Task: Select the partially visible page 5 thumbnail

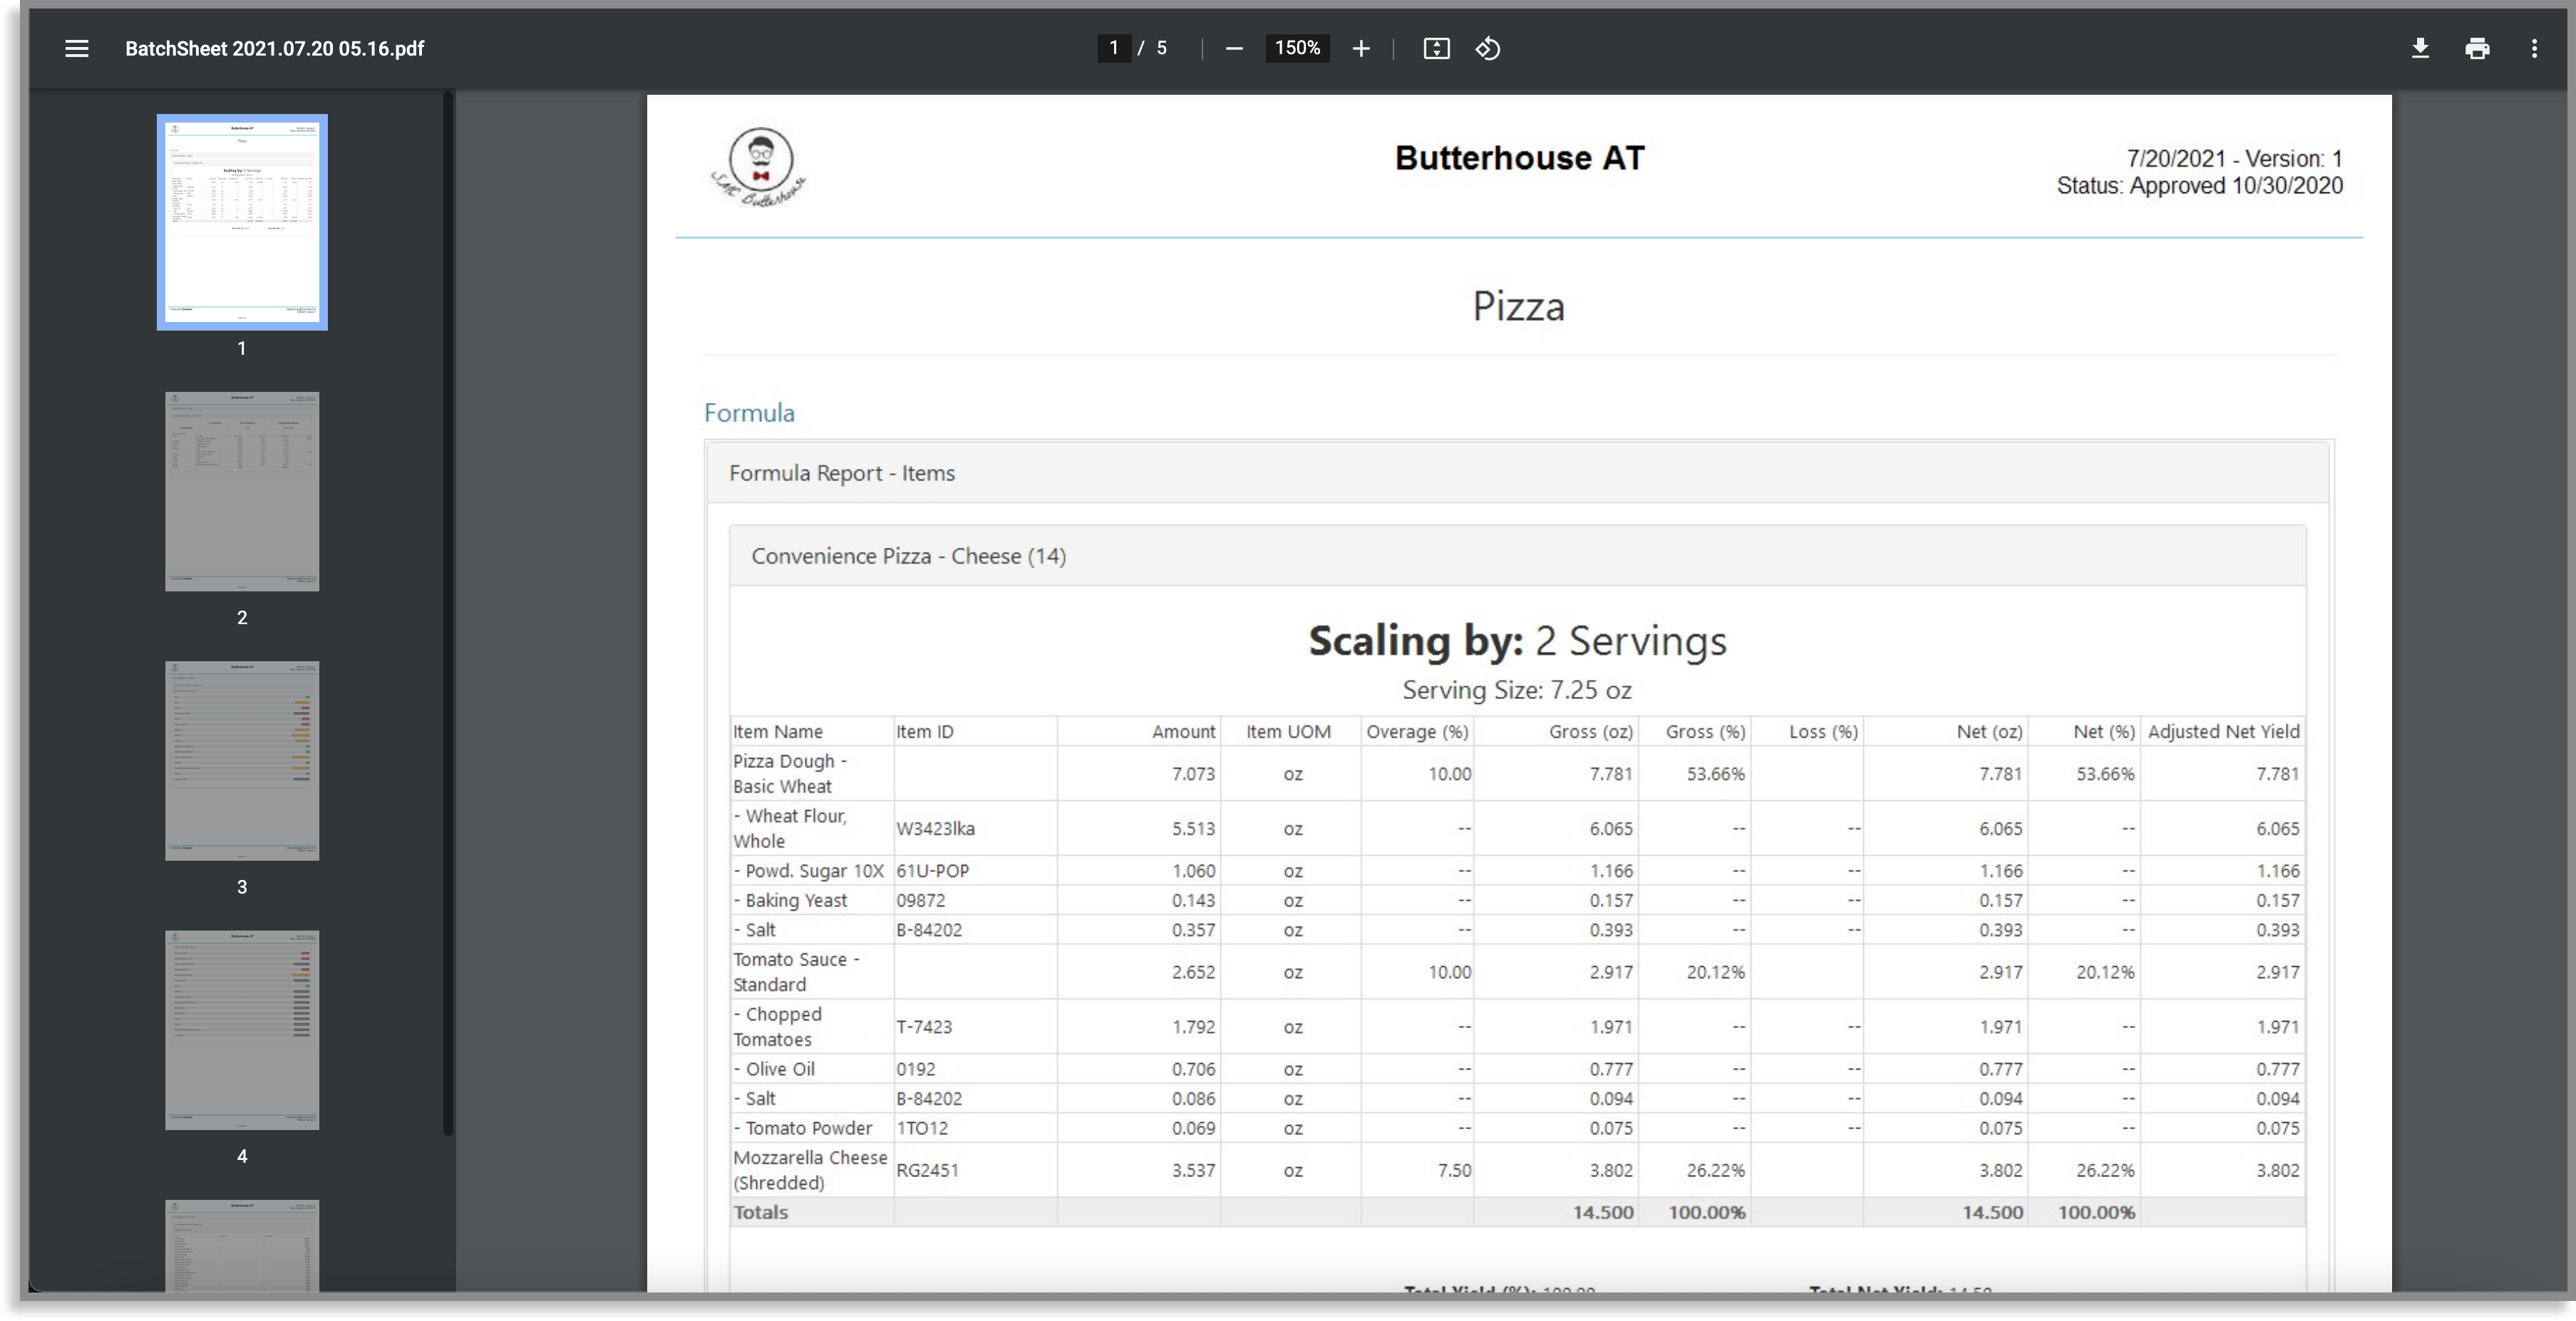Action: tap(242, 1245)
